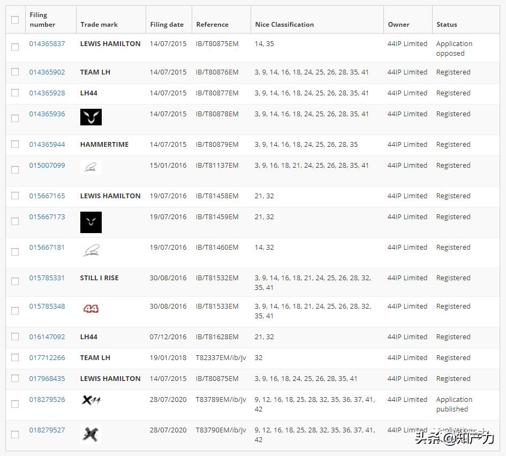Sort by Owner column header
The width and height of the screenshot is (506, 456).
click(x=398, y=25)
